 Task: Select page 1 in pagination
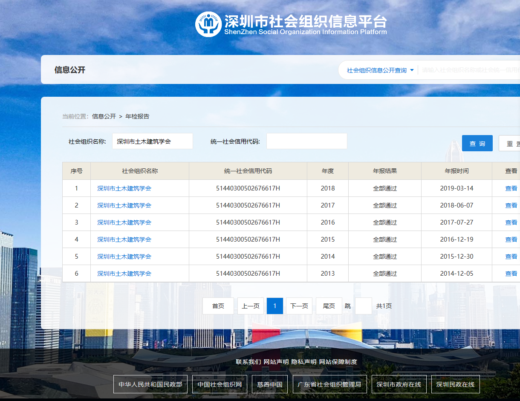275,306
